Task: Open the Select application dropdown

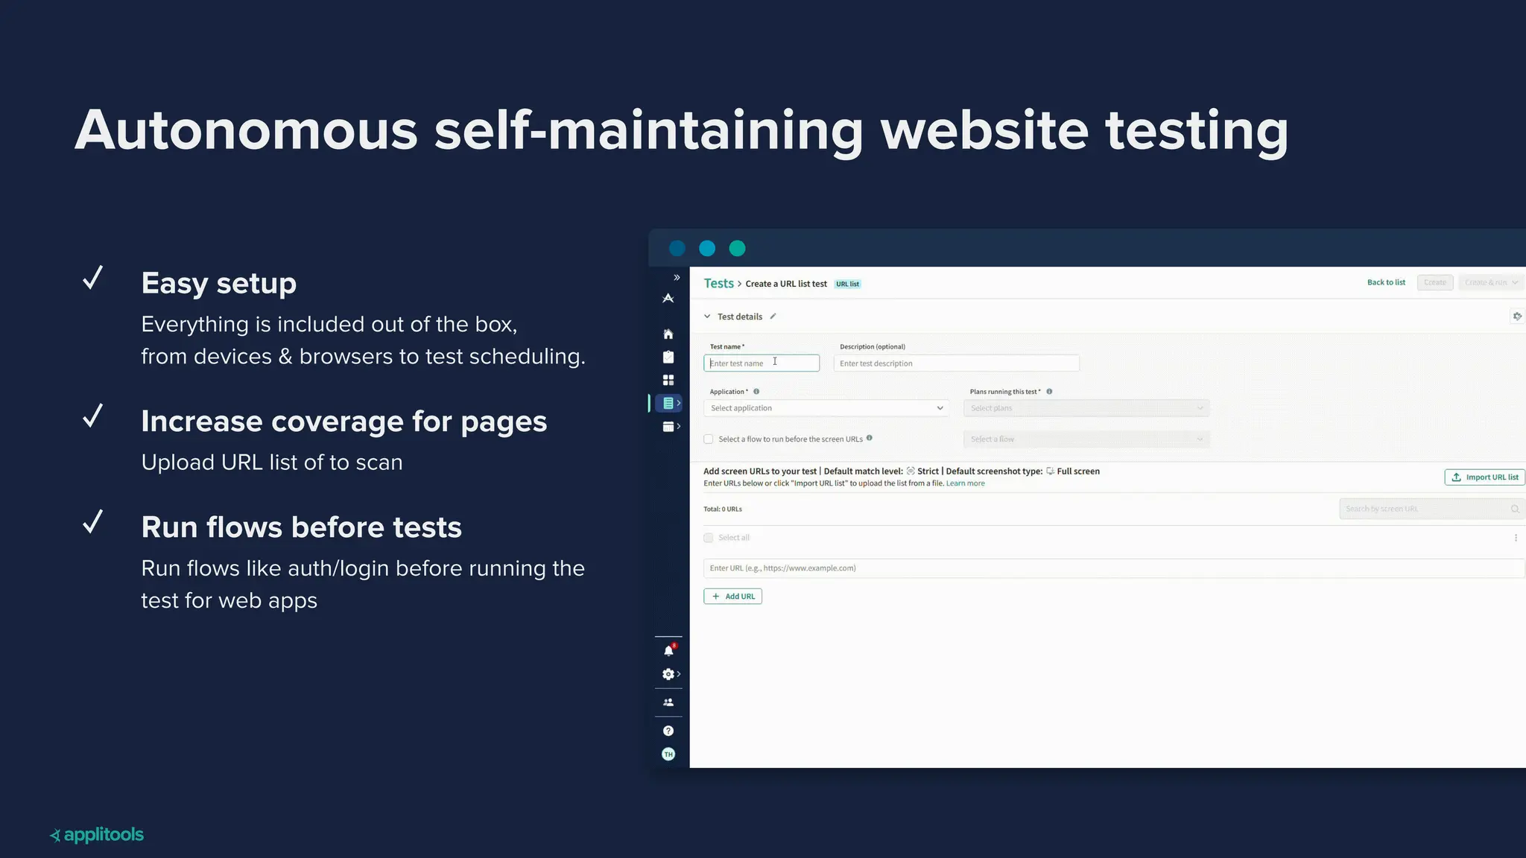Action: pyautogui.click(x=826, y=408)
